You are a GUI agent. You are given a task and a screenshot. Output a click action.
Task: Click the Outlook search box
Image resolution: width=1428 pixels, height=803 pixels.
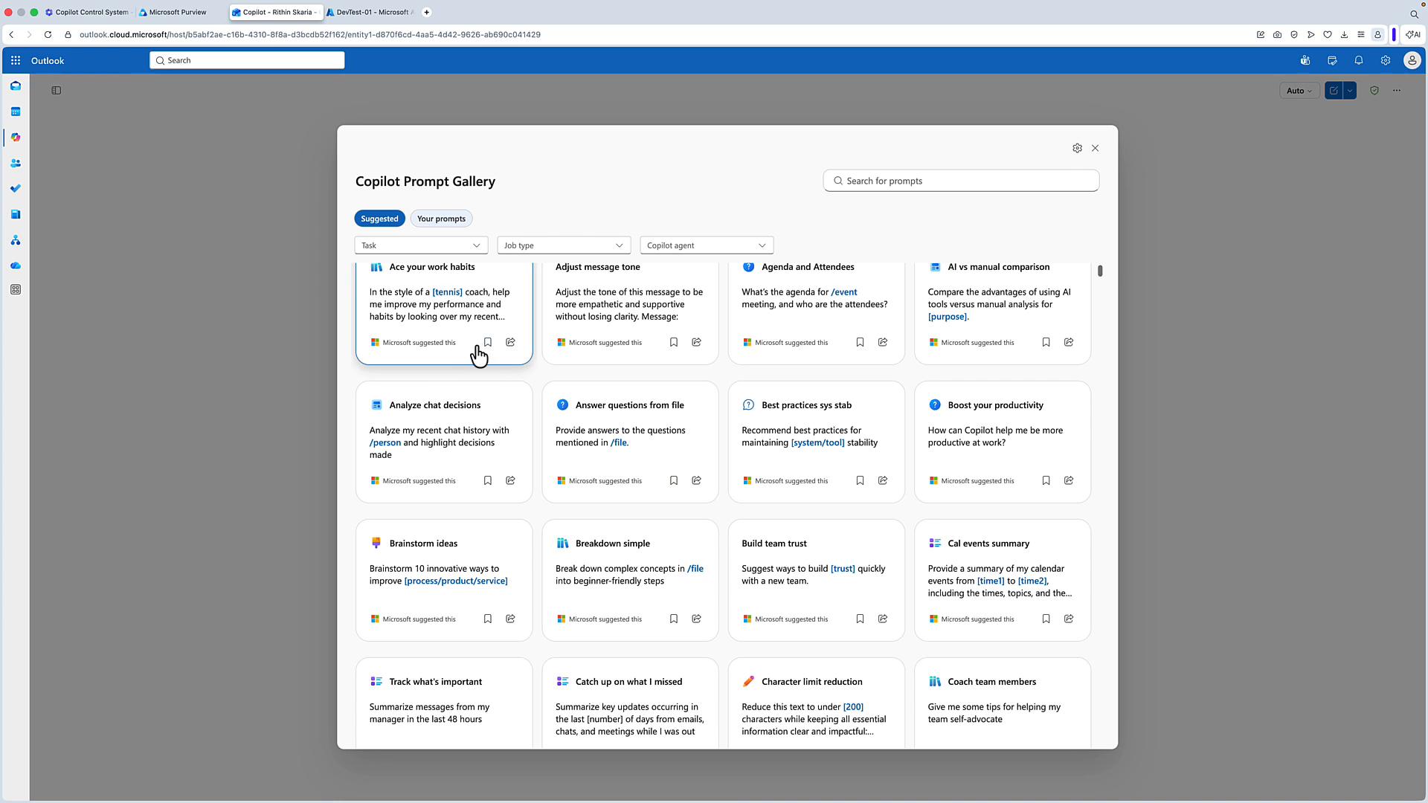(x=247, y=60)
